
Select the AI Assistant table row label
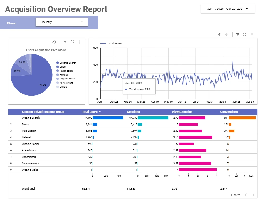(x=29, y=150)
